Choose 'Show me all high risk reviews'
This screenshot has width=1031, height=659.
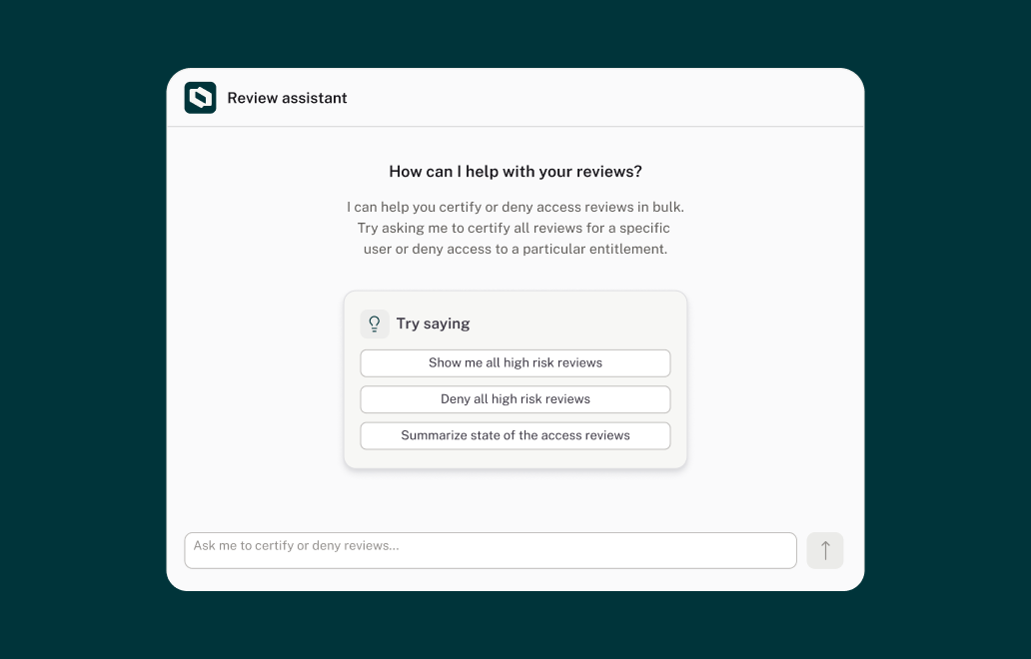(515, 363)
